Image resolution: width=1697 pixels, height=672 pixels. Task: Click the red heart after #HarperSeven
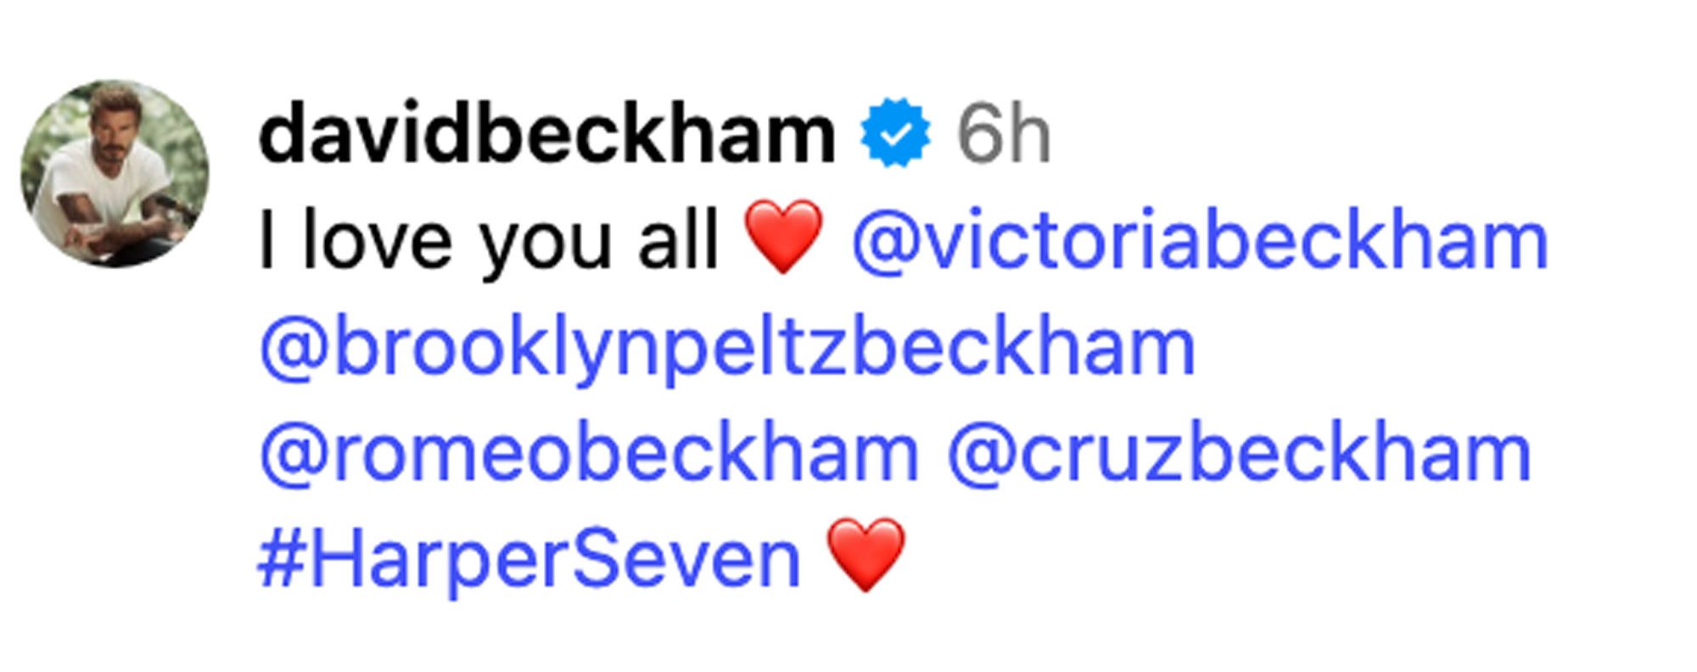point(865,555)
